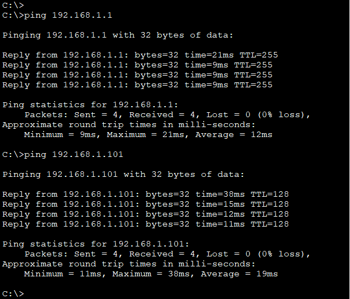Click the "ping 192.168.1.1" command line
Image resolution: width=350 pixels, height=299 pixels.
[x=57, y=15]
